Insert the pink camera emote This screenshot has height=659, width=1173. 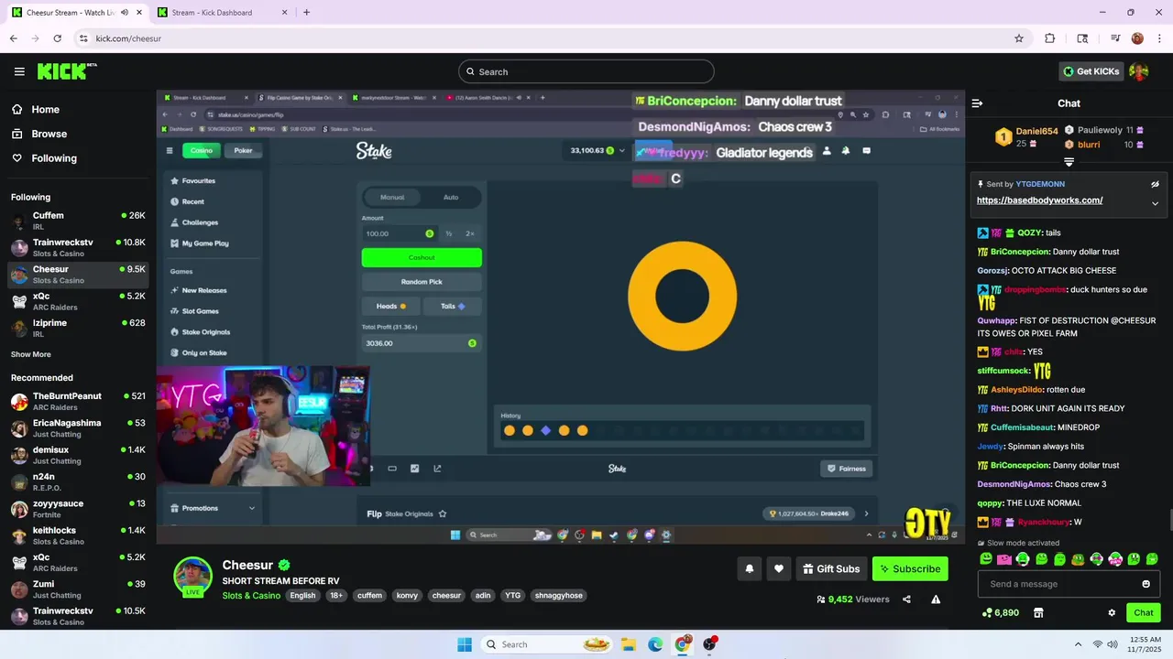pyautogui.click(x=1004, y=558)
